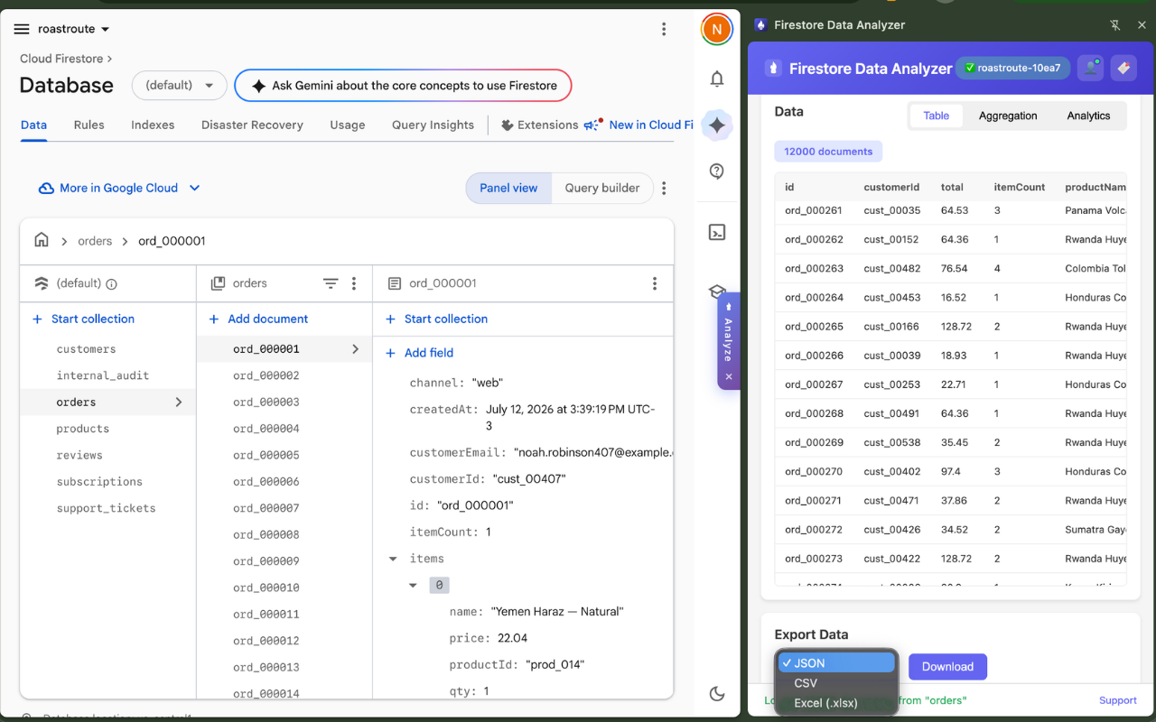
Task: Choose Excel (.xlsx) export format
Action: pos(837,703)
